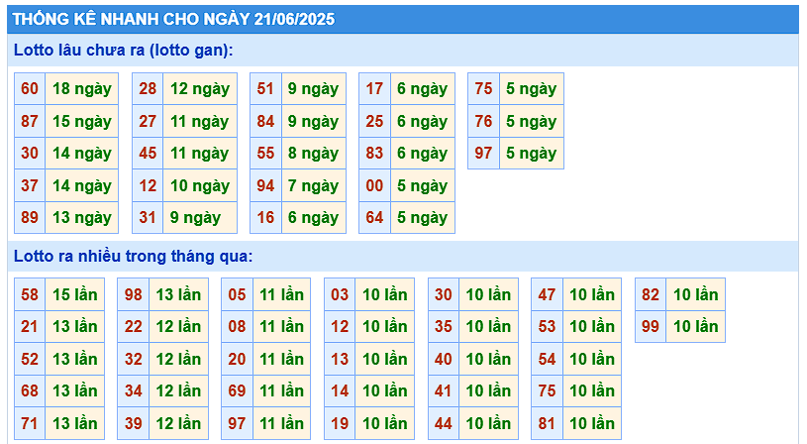Select lotto gan number 64

click(x=374, y=217)
